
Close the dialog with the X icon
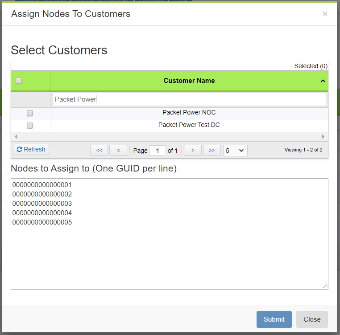[325, 14]
